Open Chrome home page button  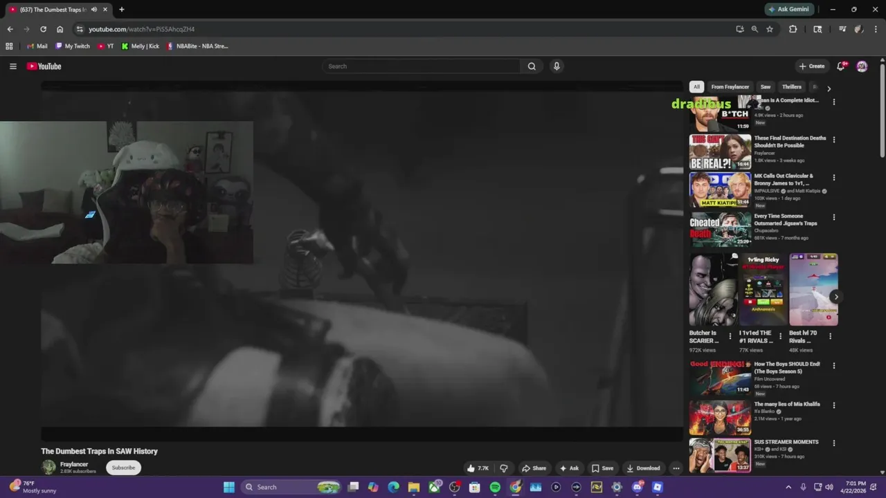point(60,29)
